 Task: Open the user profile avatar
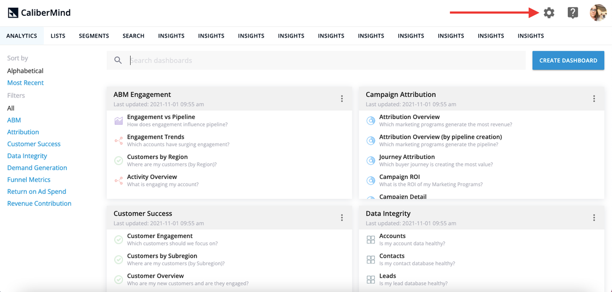pos(598,13)
